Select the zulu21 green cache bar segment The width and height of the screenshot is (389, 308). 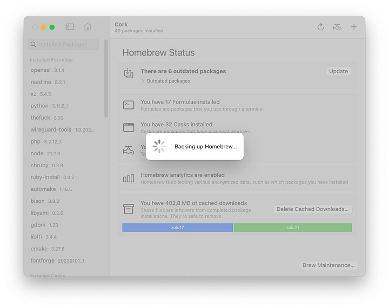point(293,228)
